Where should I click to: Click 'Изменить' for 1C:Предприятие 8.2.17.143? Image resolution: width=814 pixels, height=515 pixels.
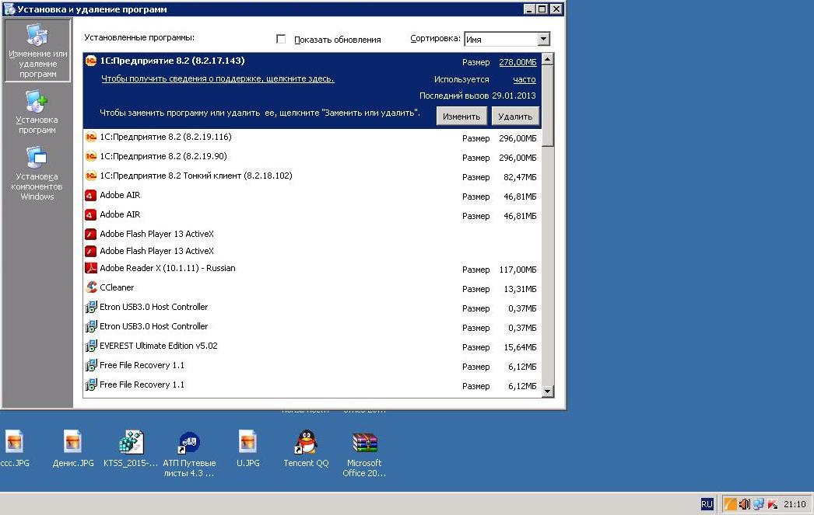[461, 116]
